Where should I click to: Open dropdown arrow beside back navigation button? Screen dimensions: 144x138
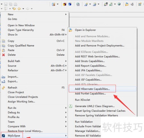coord(23,9)
